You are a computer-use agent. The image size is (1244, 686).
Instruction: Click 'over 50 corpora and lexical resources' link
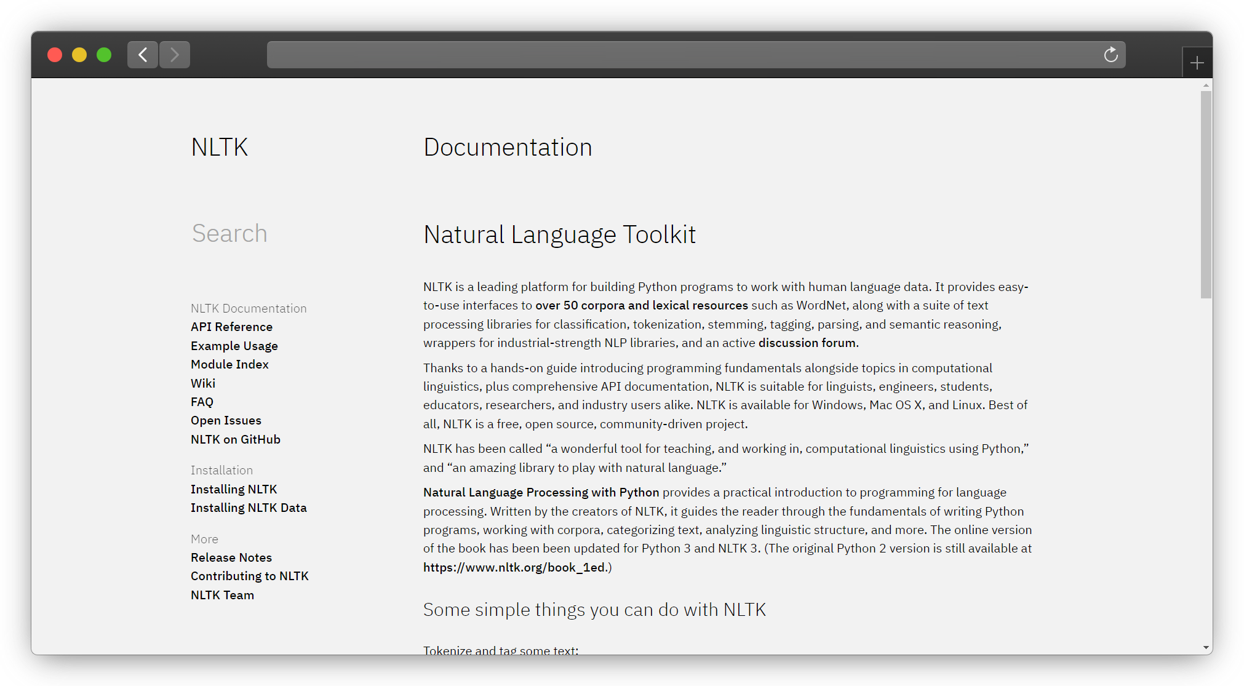(642, 305)
